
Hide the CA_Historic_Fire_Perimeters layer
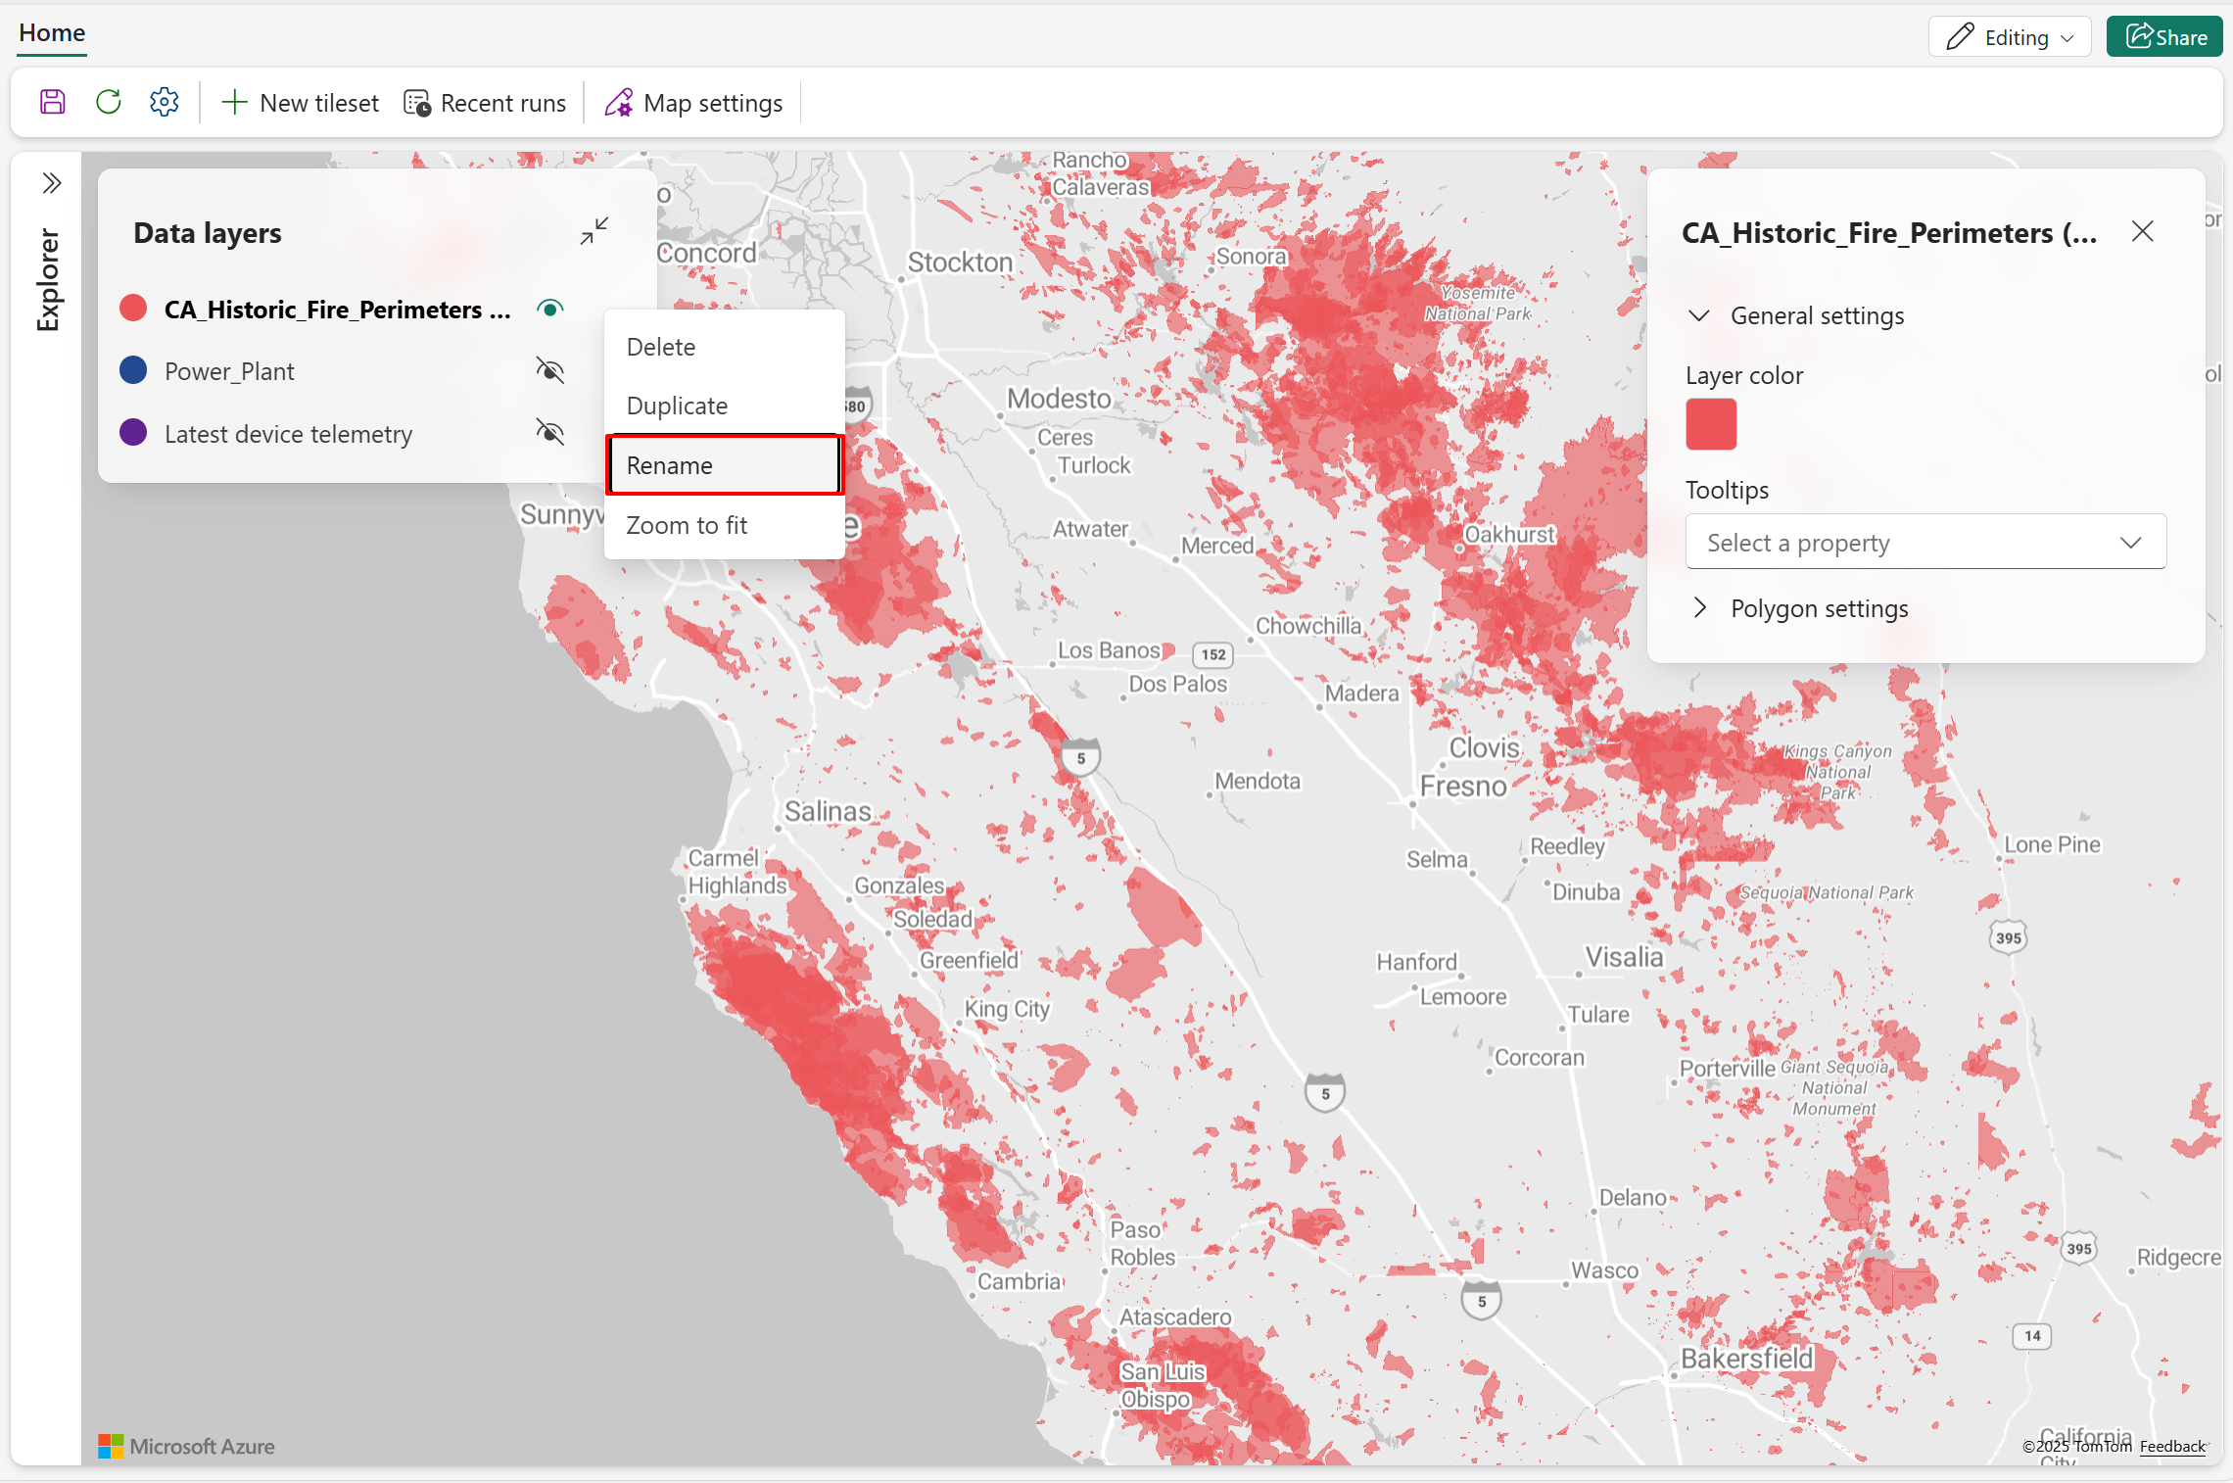coord(550,310)
